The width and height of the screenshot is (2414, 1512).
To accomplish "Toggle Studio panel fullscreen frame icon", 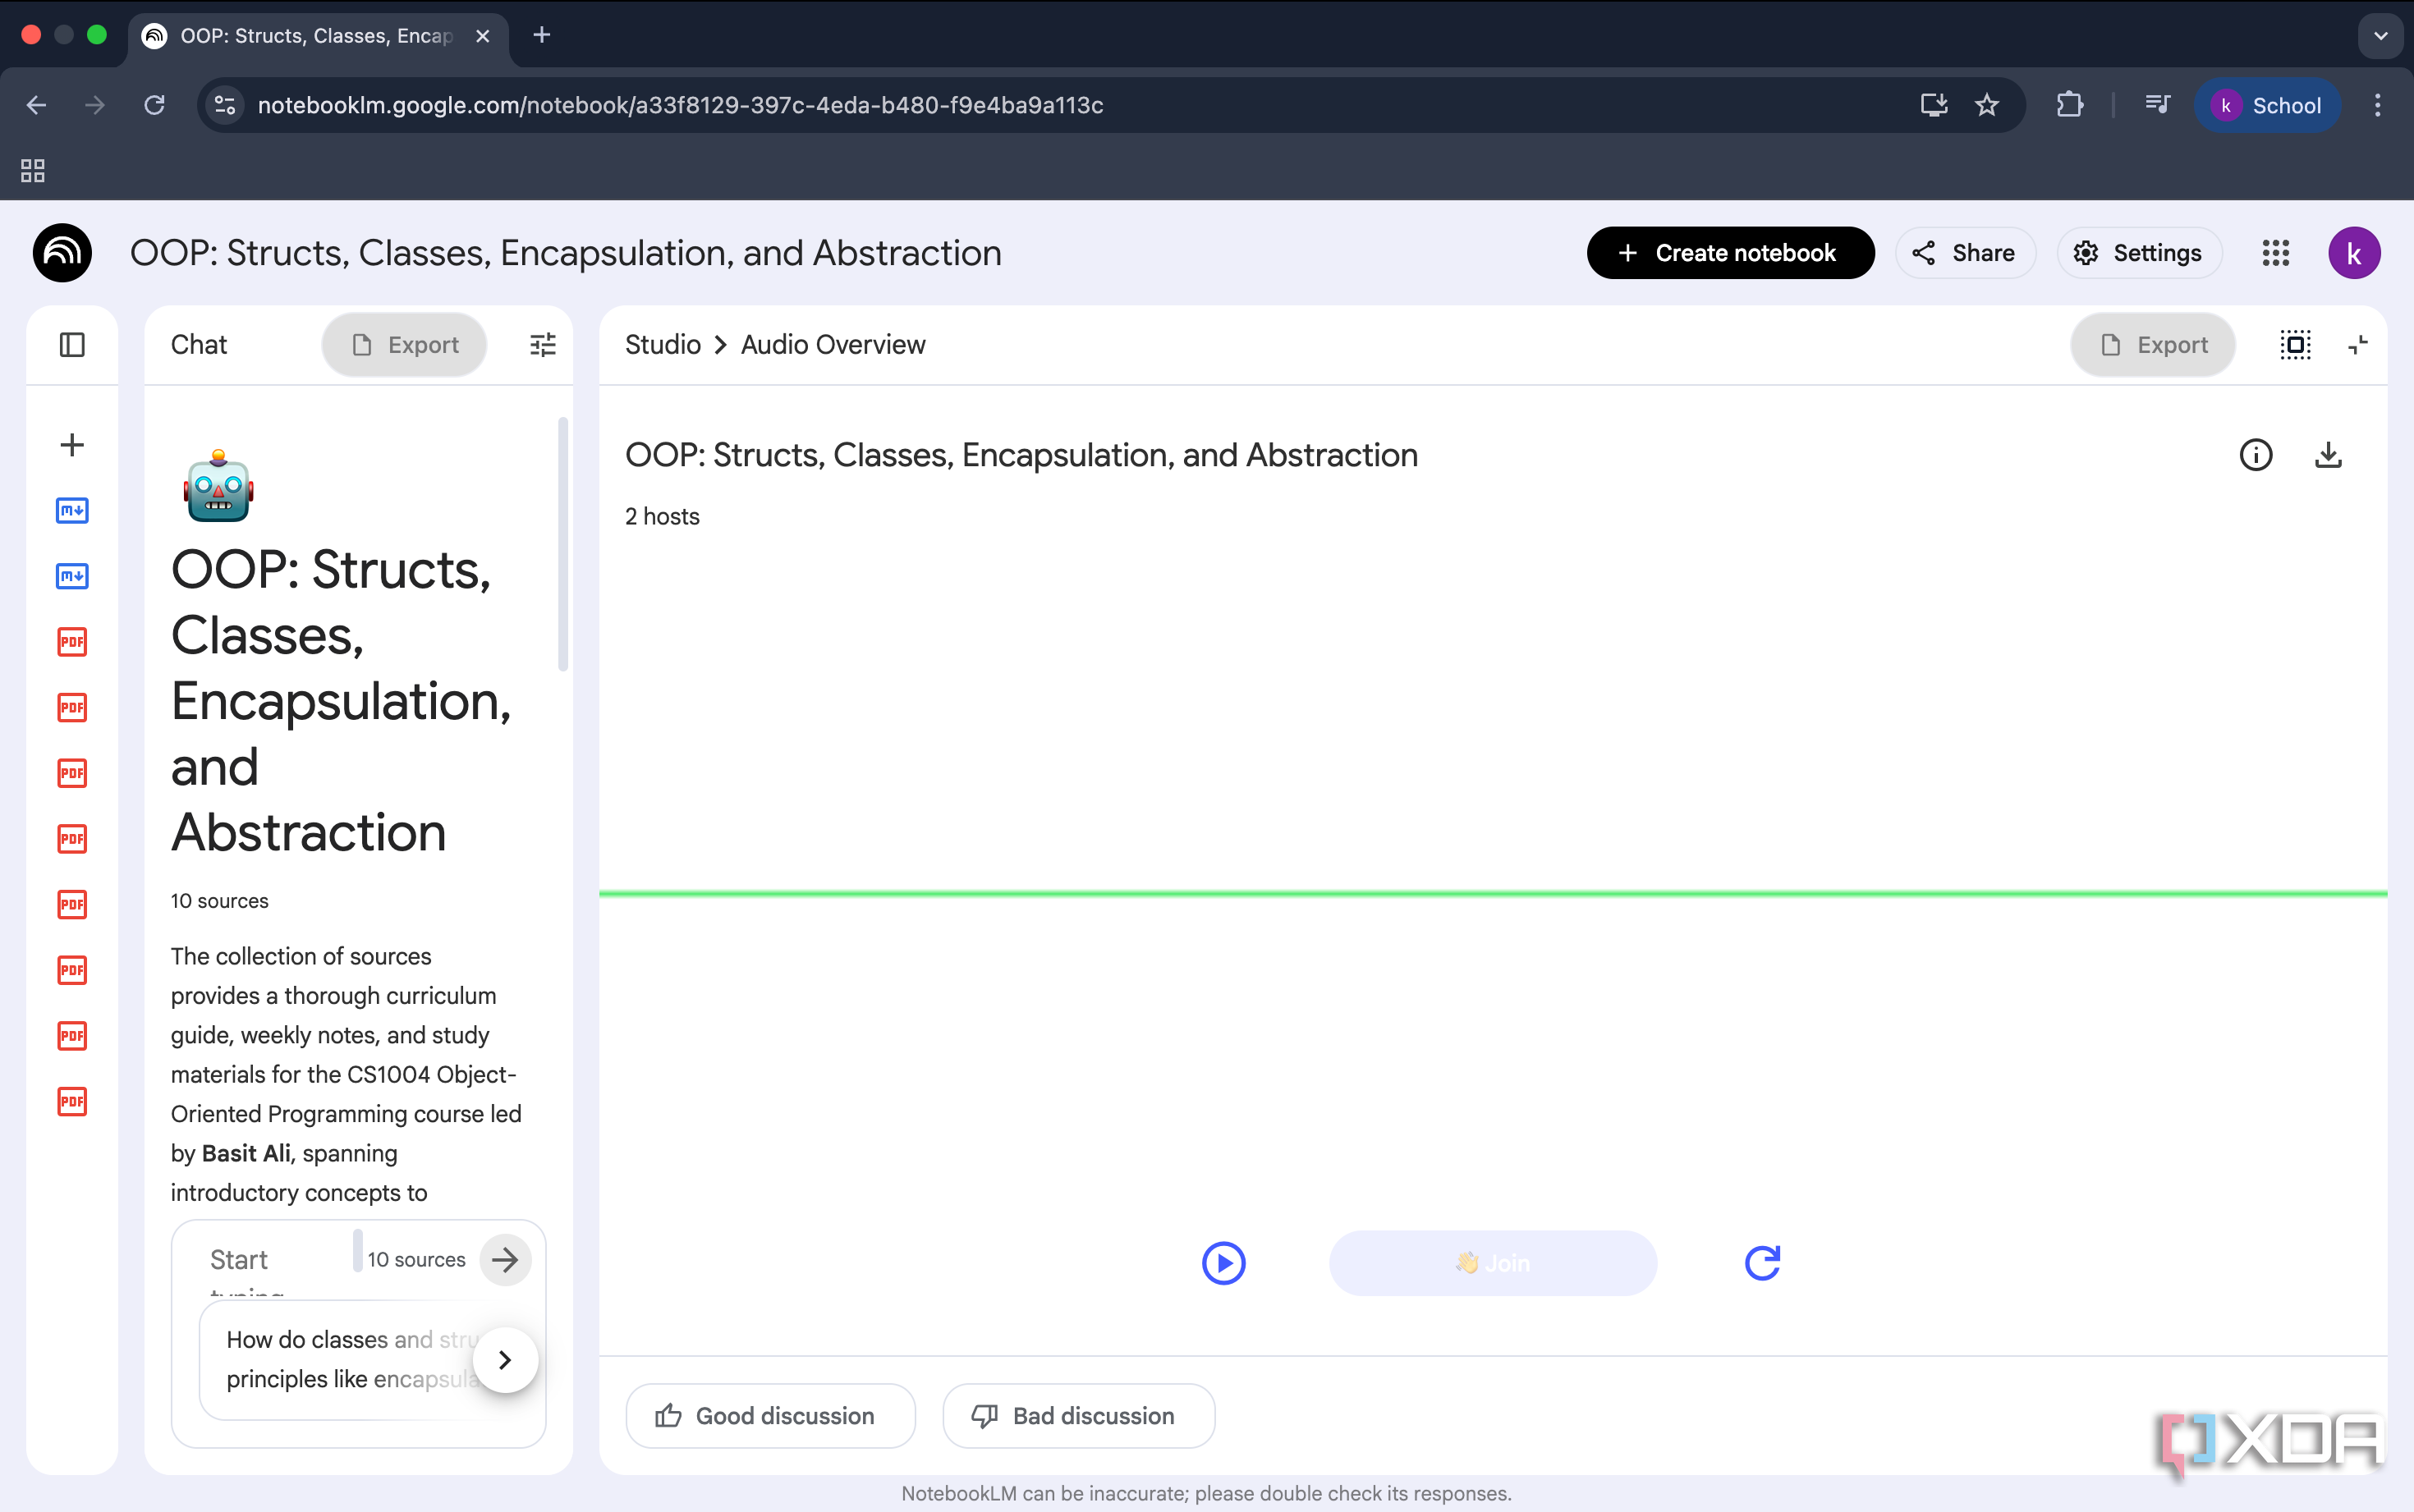I will click(2295, 345).
